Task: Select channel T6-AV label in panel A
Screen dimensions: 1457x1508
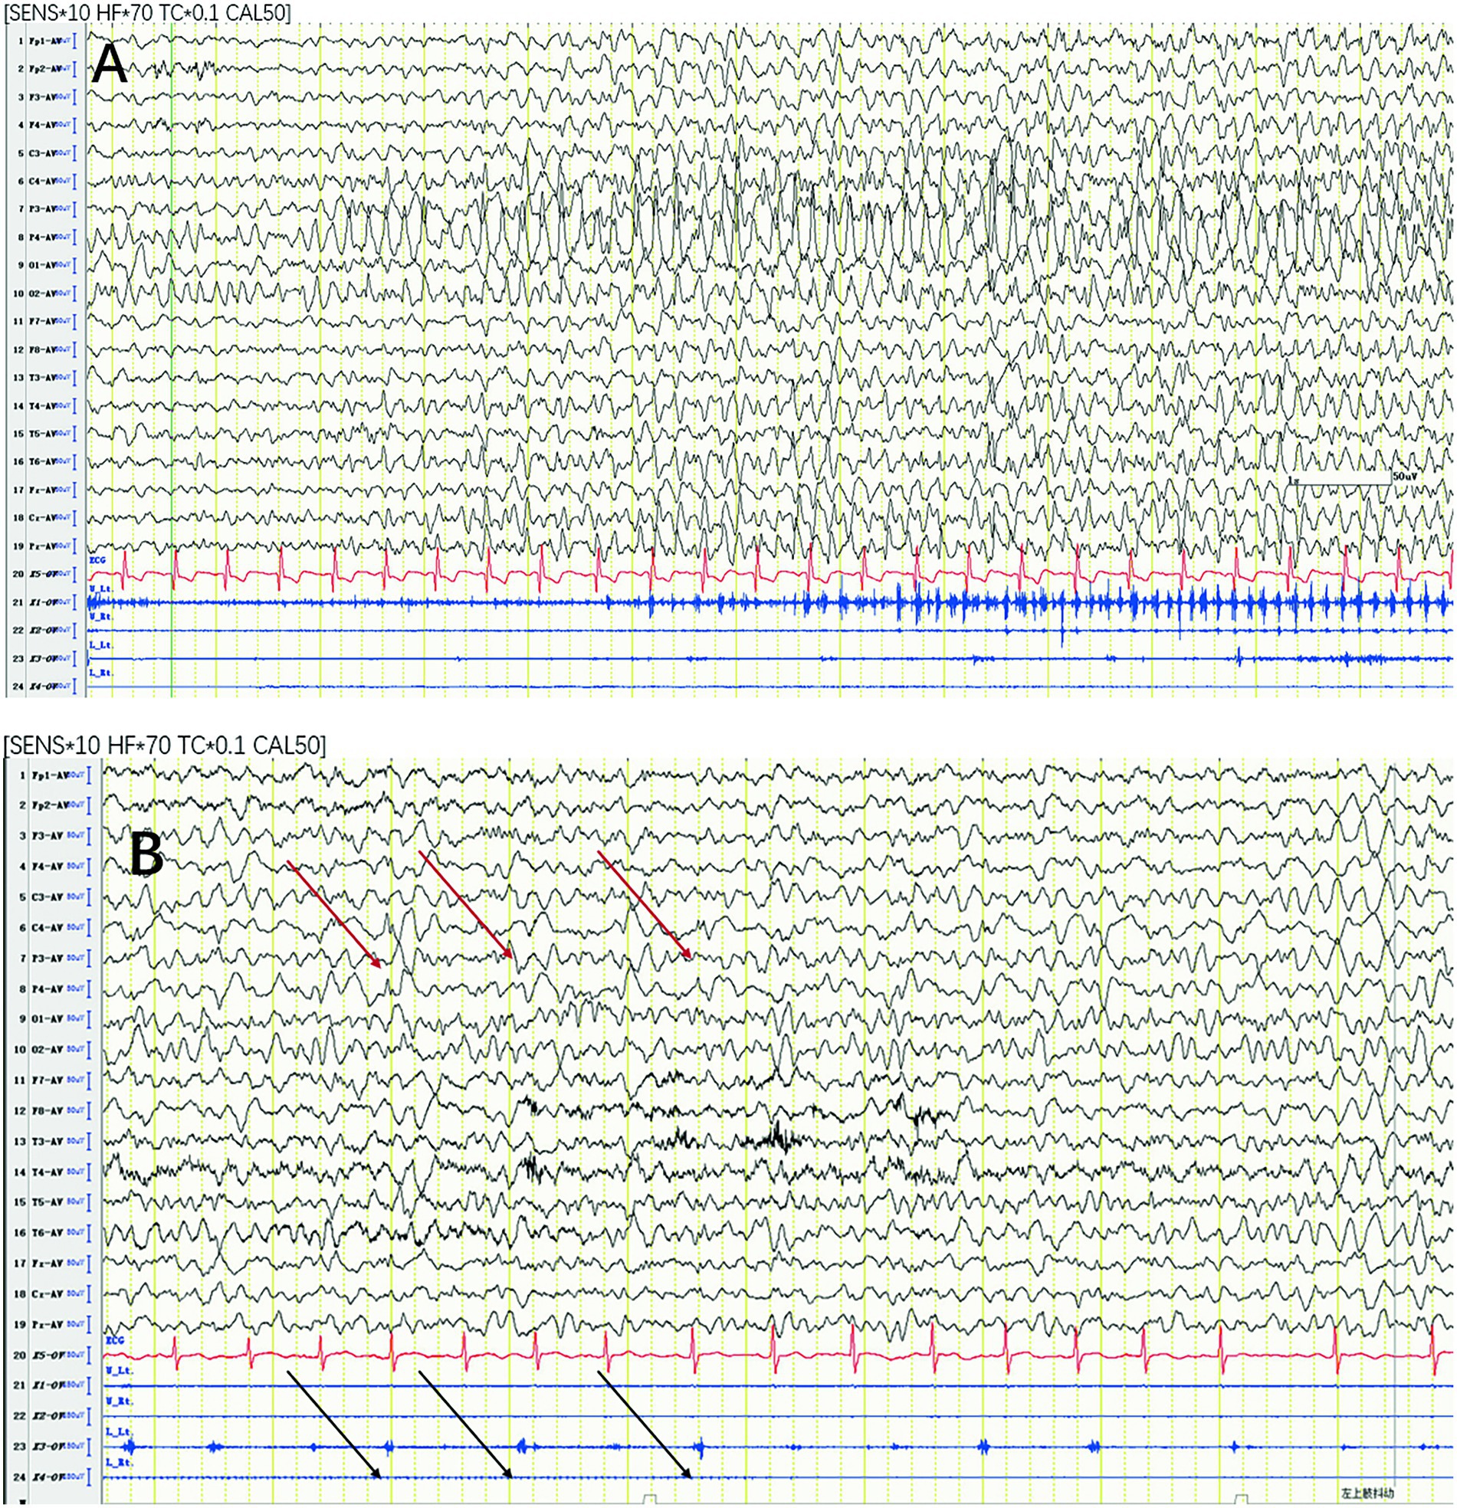Action: pos(43,461)
